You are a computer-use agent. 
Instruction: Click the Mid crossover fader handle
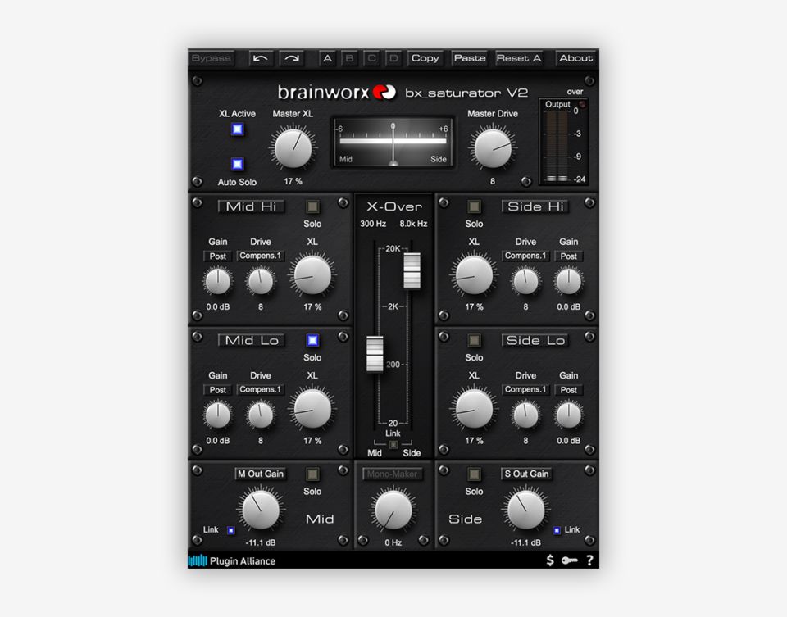point(375,354)
